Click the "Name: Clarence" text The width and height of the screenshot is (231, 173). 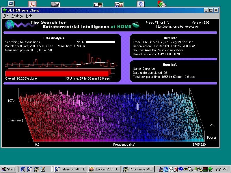(144, 69)
